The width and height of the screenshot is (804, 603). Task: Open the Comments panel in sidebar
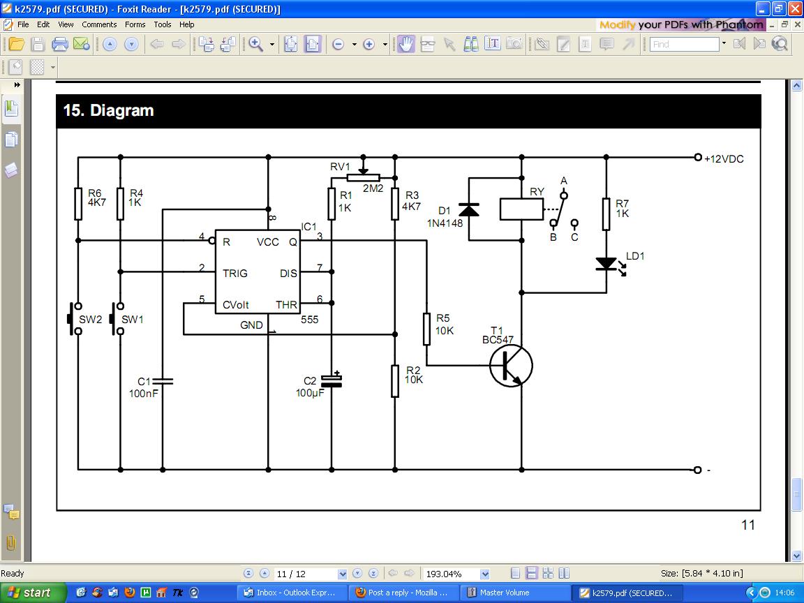pyautogui.click(x=11, y=513)
